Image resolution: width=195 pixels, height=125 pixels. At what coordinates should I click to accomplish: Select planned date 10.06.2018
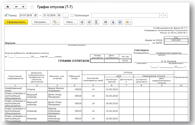tap(112, 118)
